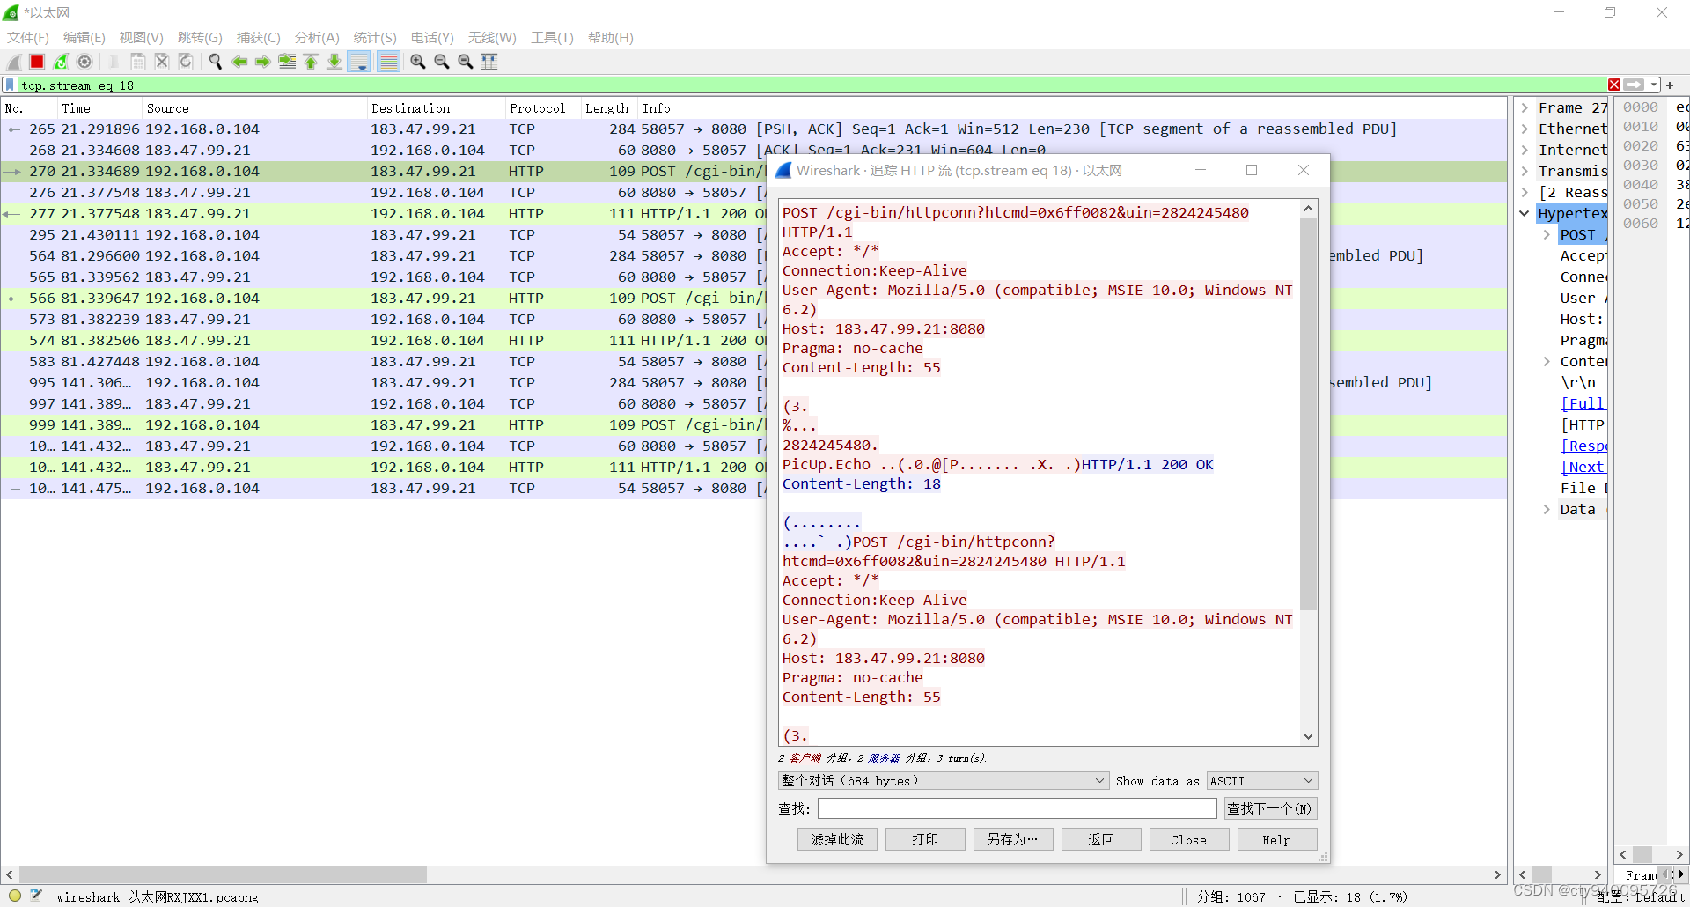The width and height of the screenshot is (1690, 907).
Task: Open the 编辑(E) menu
Action: click(x=84, y=38)
